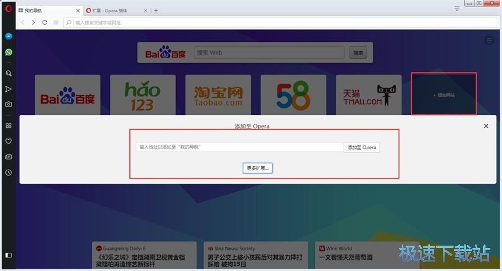Focus the address bar input
This screenshot has height=271, width=502.
[280, 22]
